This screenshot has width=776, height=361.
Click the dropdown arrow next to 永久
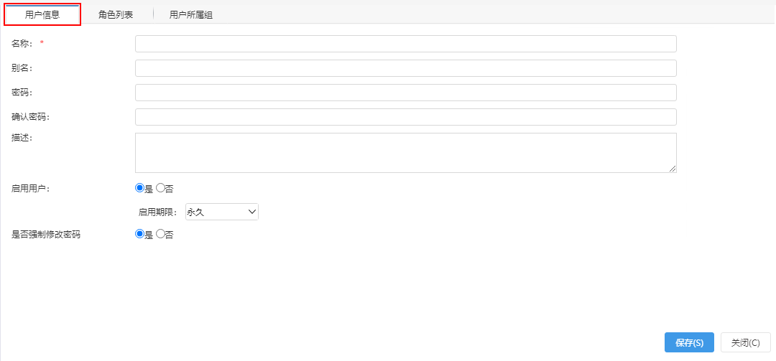251,212
